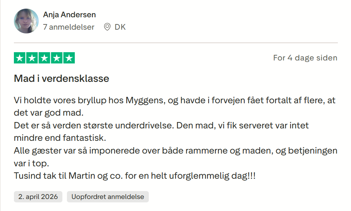Viewport: 351px width, 211px height.
Task: Click the third green rating star
Action: [44, 58]
